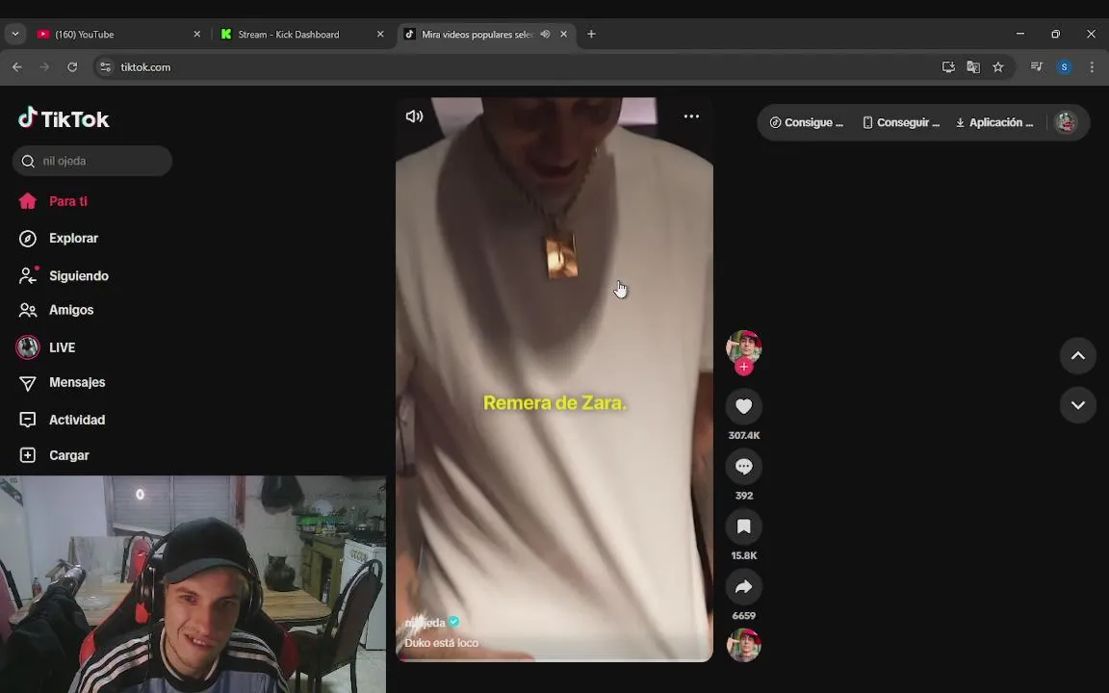This screenshot has height=693, width=1109.
Task: Mute the TikTok video volume
Action: (x=415, y=115)
